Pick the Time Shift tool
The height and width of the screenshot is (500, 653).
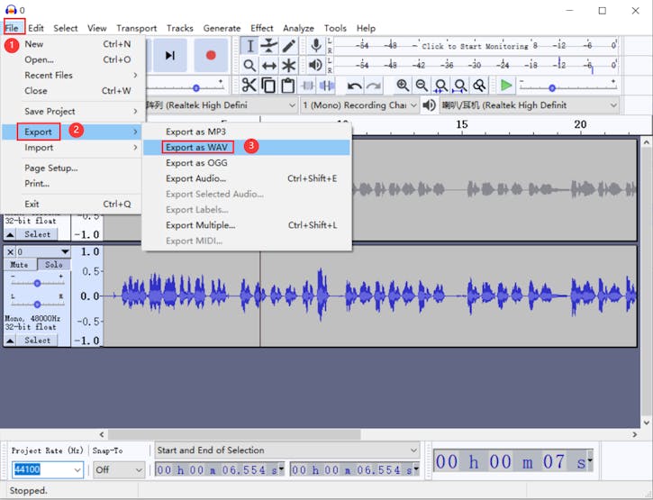(269, 66)
